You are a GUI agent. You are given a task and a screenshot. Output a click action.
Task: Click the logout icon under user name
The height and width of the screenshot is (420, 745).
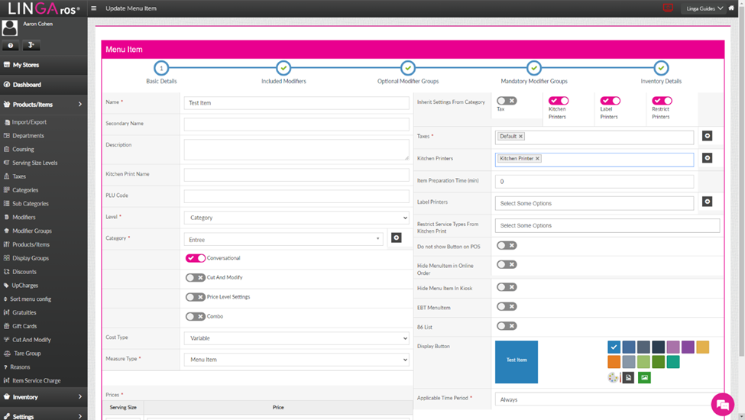[x=31, y=45]
